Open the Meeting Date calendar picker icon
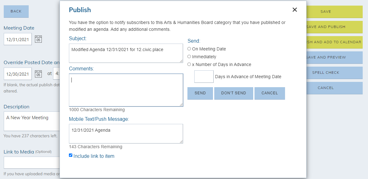368x179 pixels. click(38, 39)
